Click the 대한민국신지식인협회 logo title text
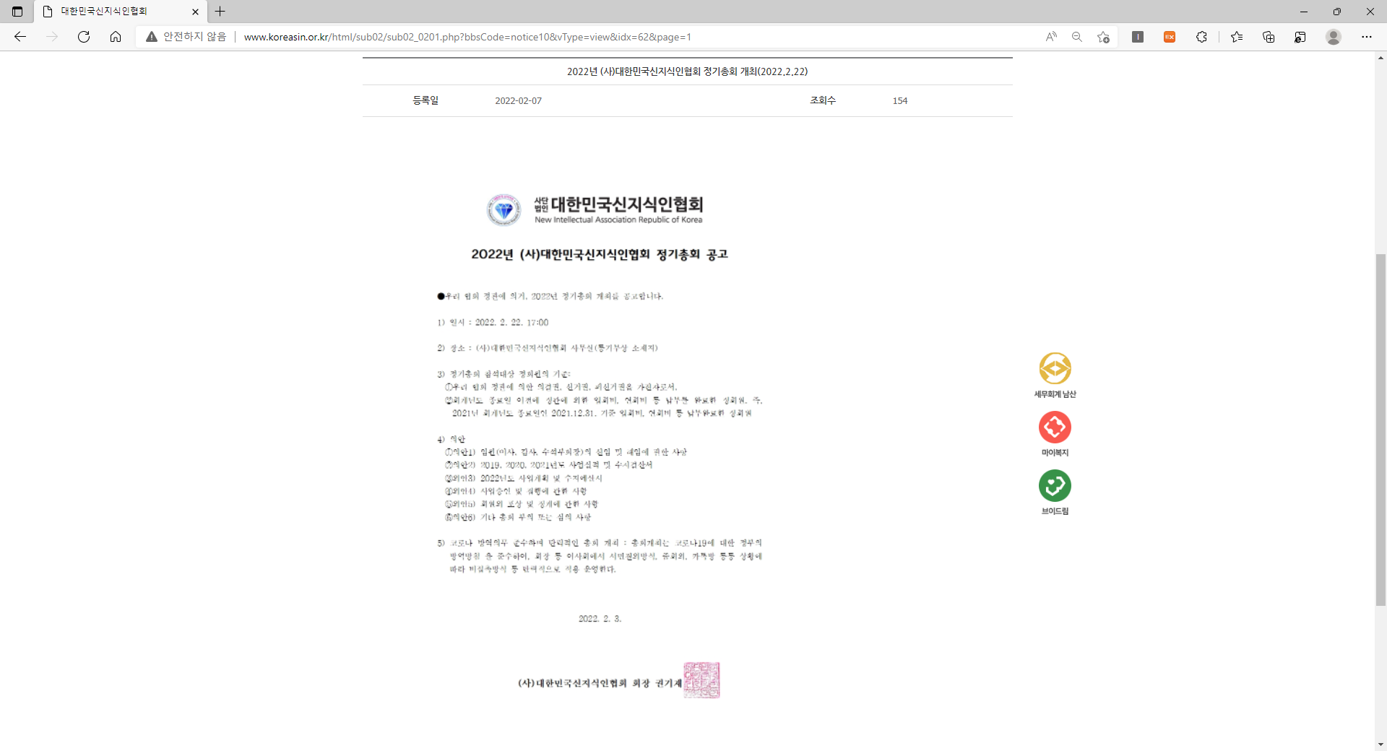Screen dimensions: 1387x751 618,209
